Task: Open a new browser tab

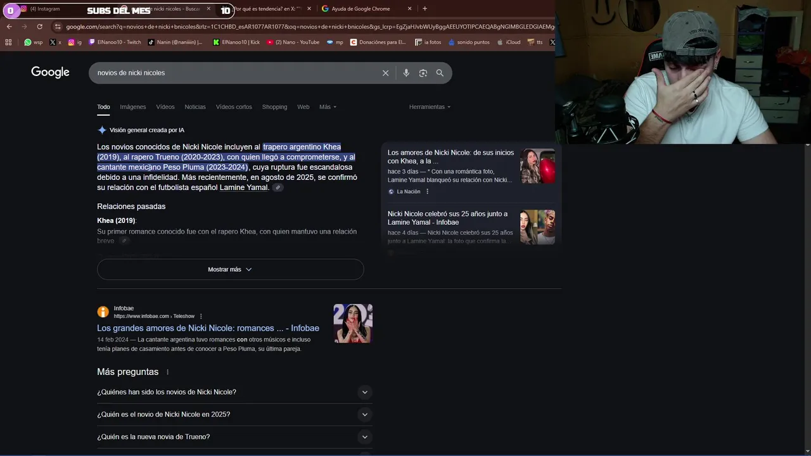Action: click(x=425, y=9)
